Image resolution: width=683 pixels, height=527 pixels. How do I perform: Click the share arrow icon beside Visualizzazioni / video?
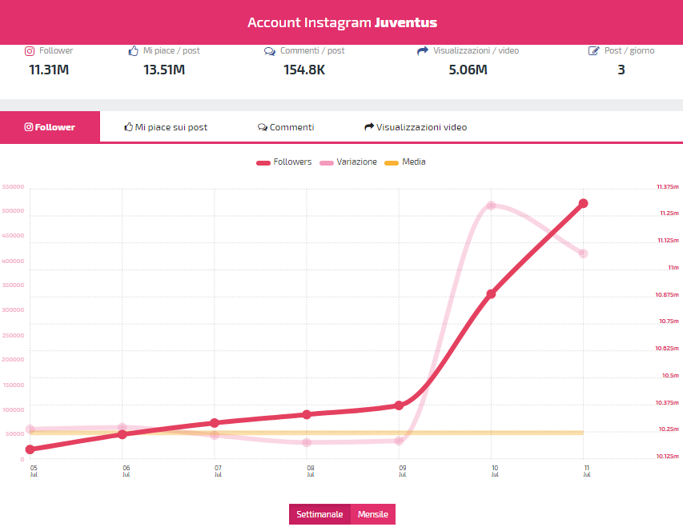[x=423, y=51]
